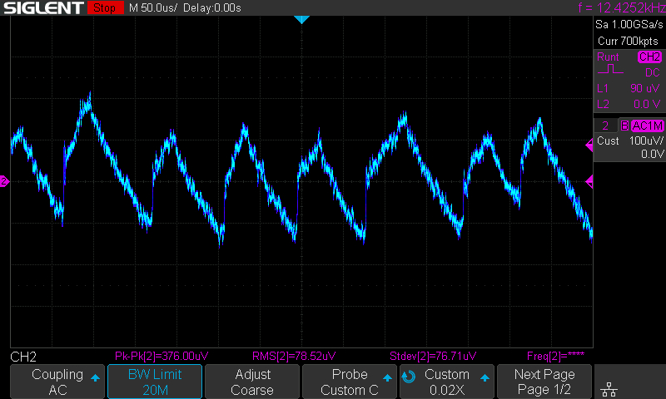
Task: Click the Pk-Pk[2]=376.00uV measurement
Action: (162, 356)
